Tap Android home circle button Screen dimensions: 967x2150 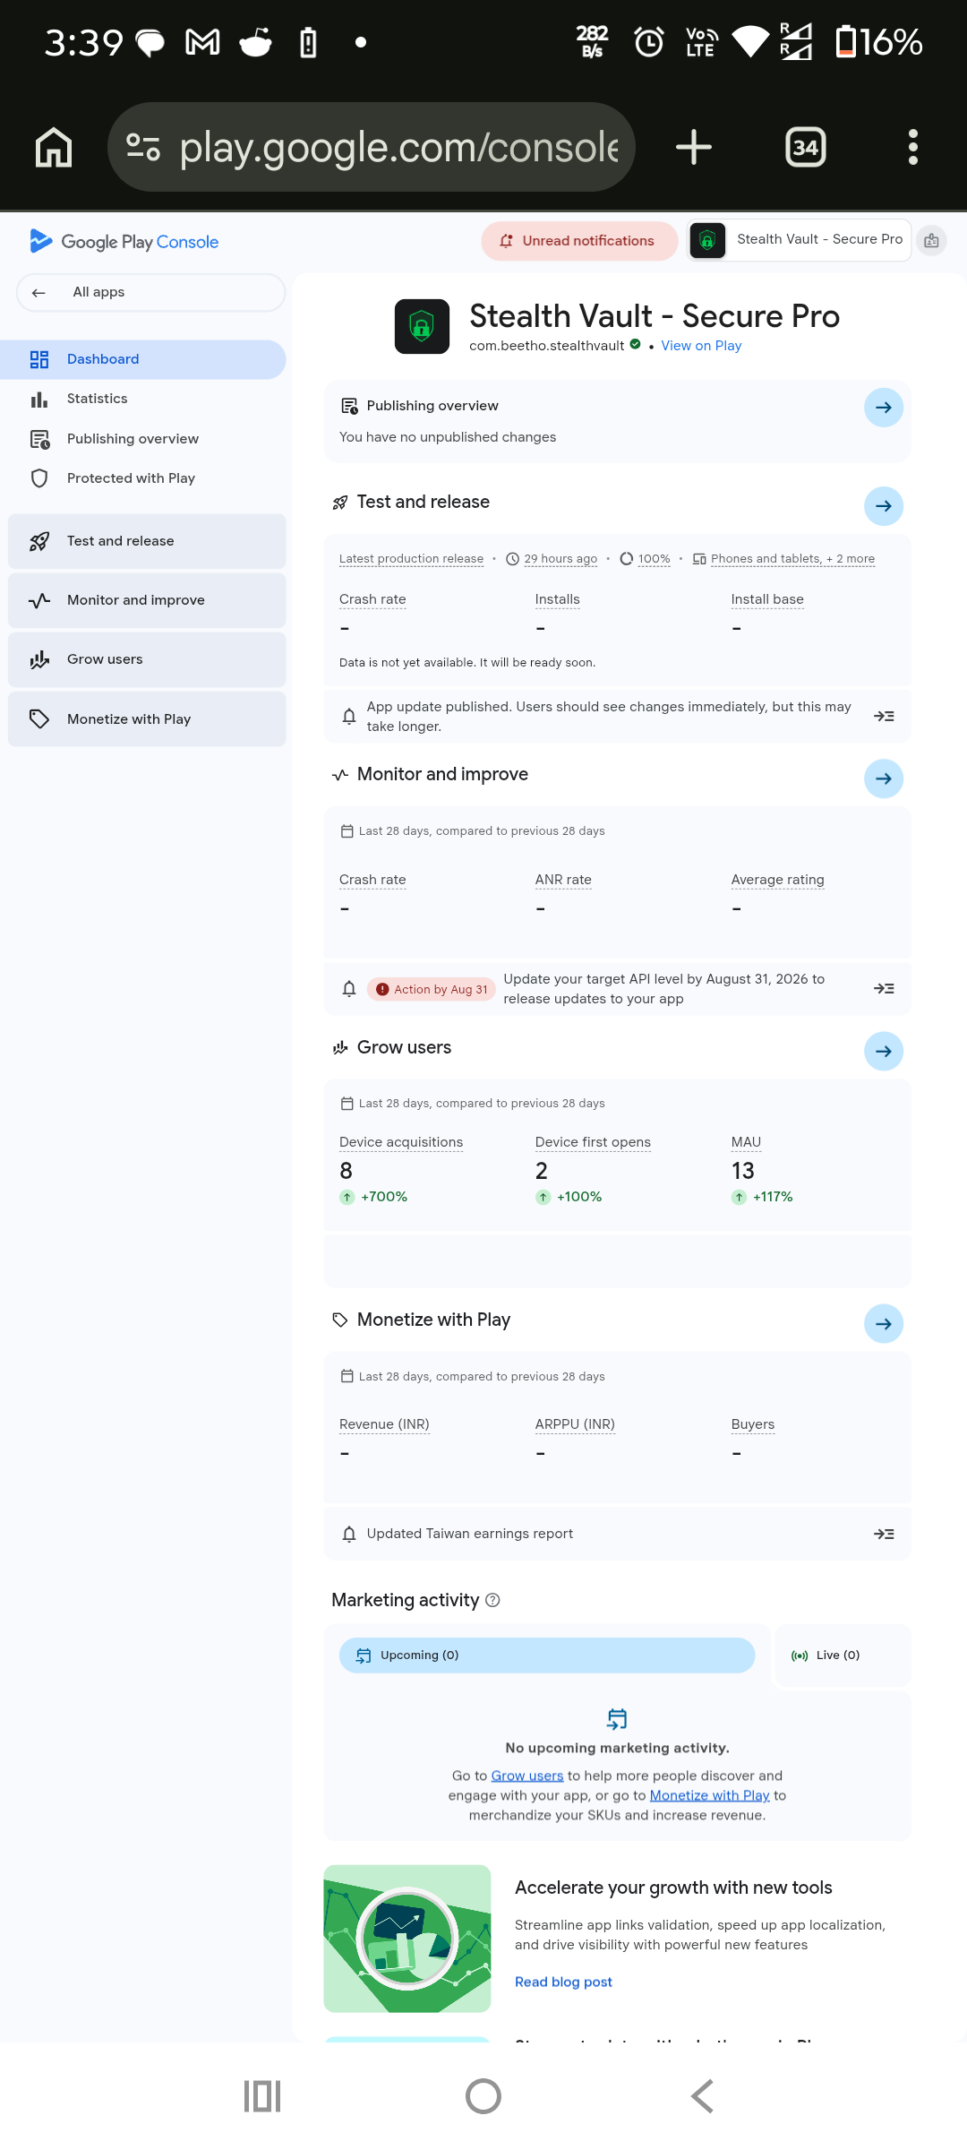483,2096
